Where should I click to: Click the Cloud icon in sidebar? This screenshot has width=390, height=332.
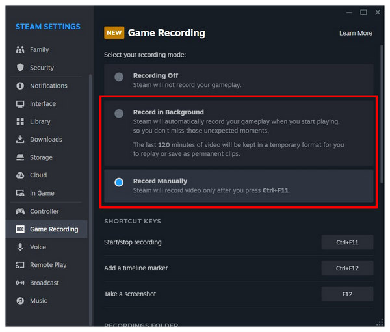click(x=20, y=175)
